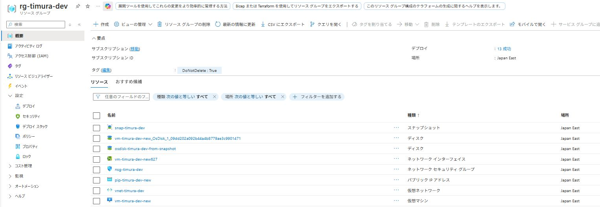Collapse the 要点 essentials section

98,38
